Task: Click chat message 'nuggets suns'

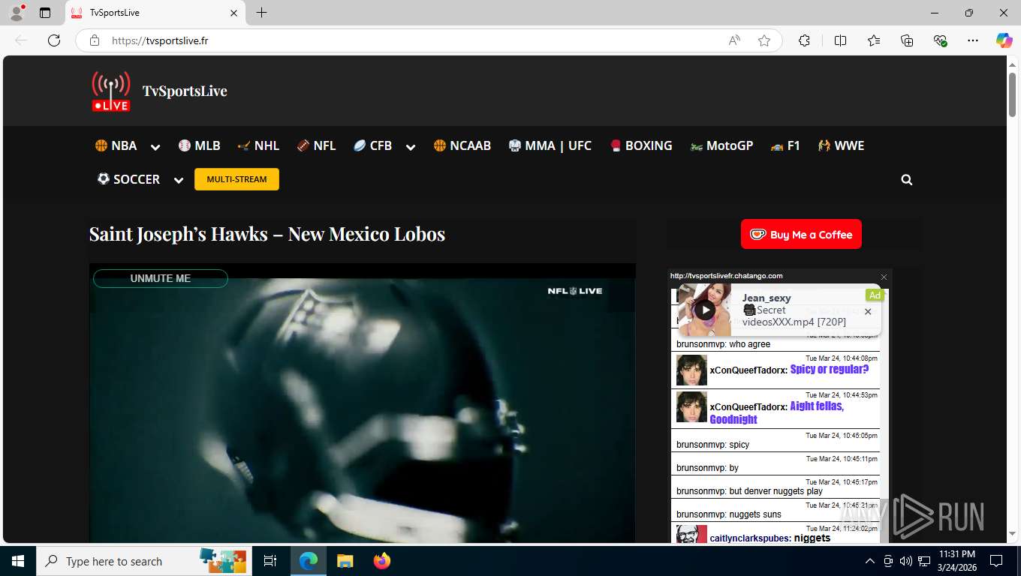Action: (755, 514)
